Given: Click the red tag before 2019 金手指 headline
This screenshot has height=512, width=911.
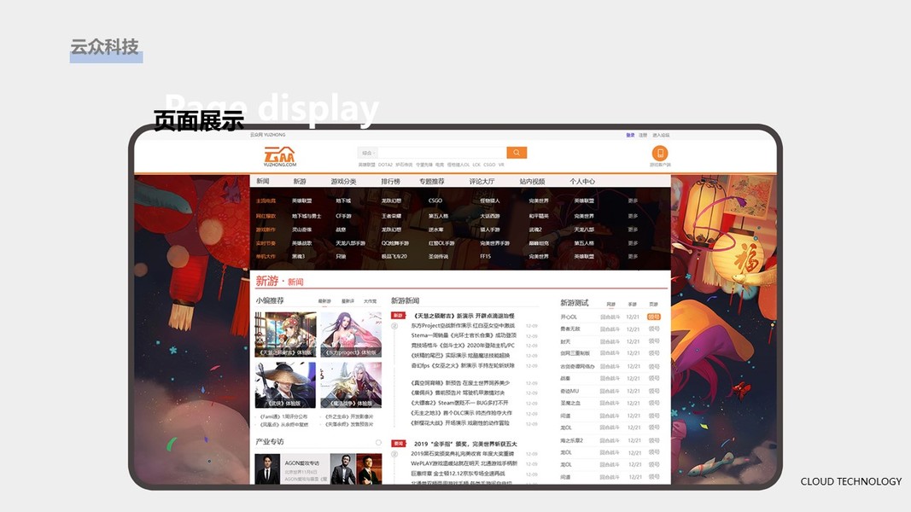Looking at the screenshot, I should 398,444.
